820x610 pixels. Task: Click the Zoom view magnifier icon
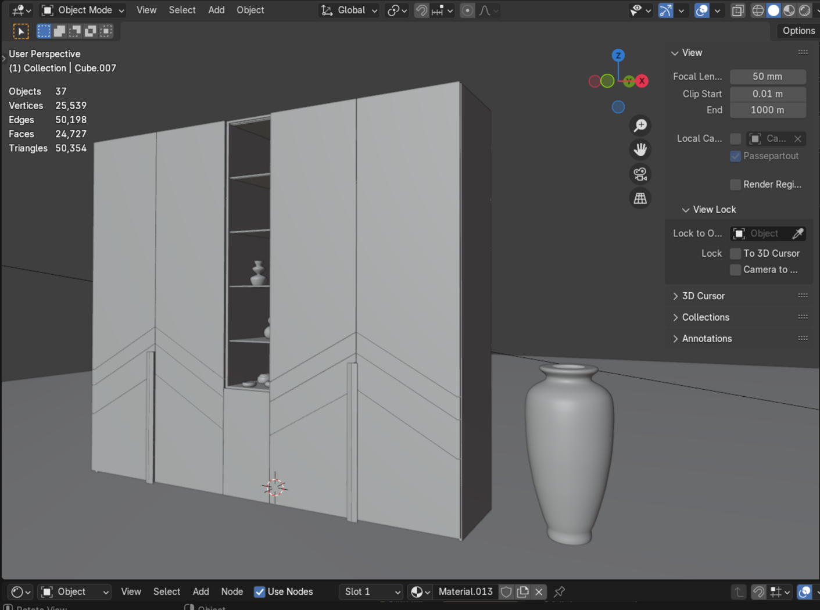click(640, 125)
